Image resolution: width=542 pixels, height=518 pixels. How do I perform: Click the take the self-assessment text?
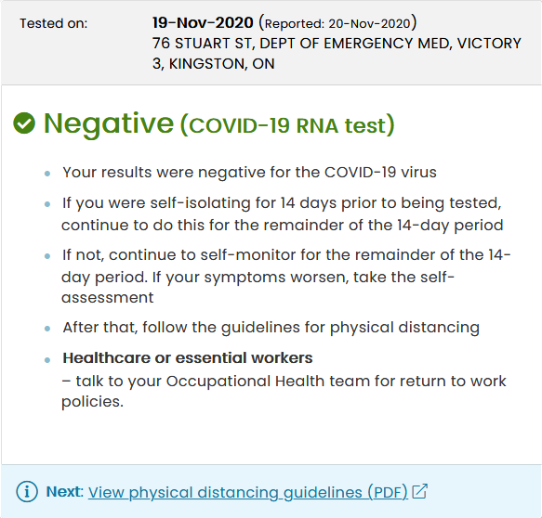pyautogui.click(x=258, y=287)
